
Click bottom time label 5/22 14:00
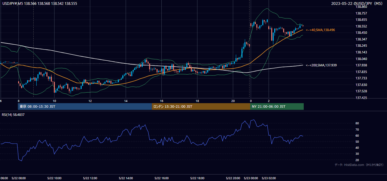[126, 178]
